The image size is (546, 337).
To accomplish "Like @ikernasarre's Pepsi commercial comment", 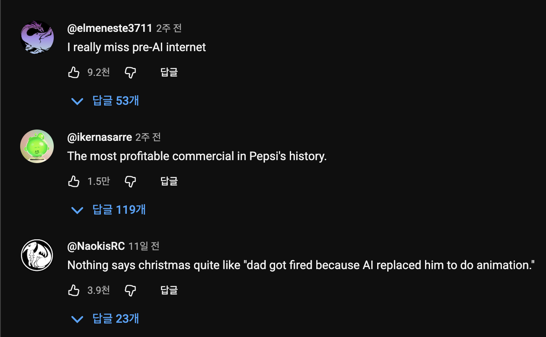I will click(74, 181).
